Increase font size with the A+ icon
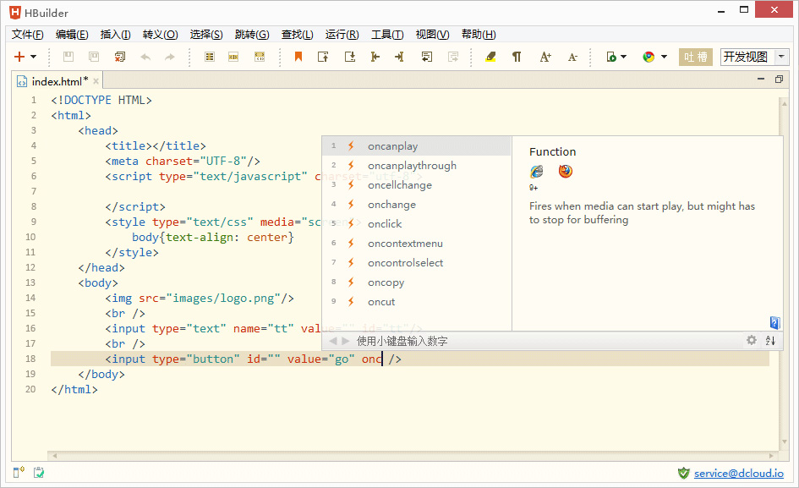The width and height of the screenshot is (799, 488). (545, 57)
